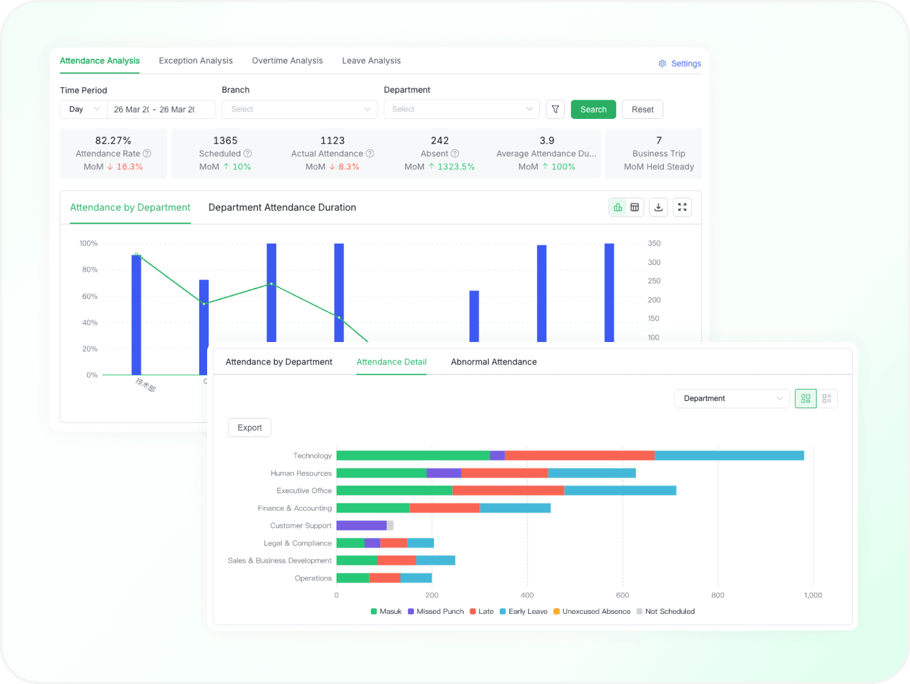Switch to bar chart view
910x684 pixels.
pyautogui.click(x=618, y=207)
